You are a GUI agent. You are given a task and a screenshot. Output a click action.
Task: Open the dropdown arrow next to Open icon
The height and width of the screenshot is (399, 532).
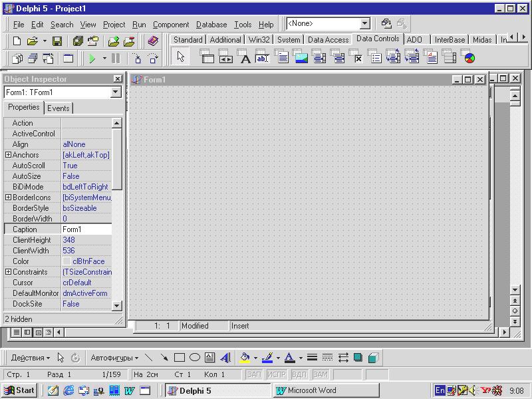pyautogui.click(x=45, y=41)
